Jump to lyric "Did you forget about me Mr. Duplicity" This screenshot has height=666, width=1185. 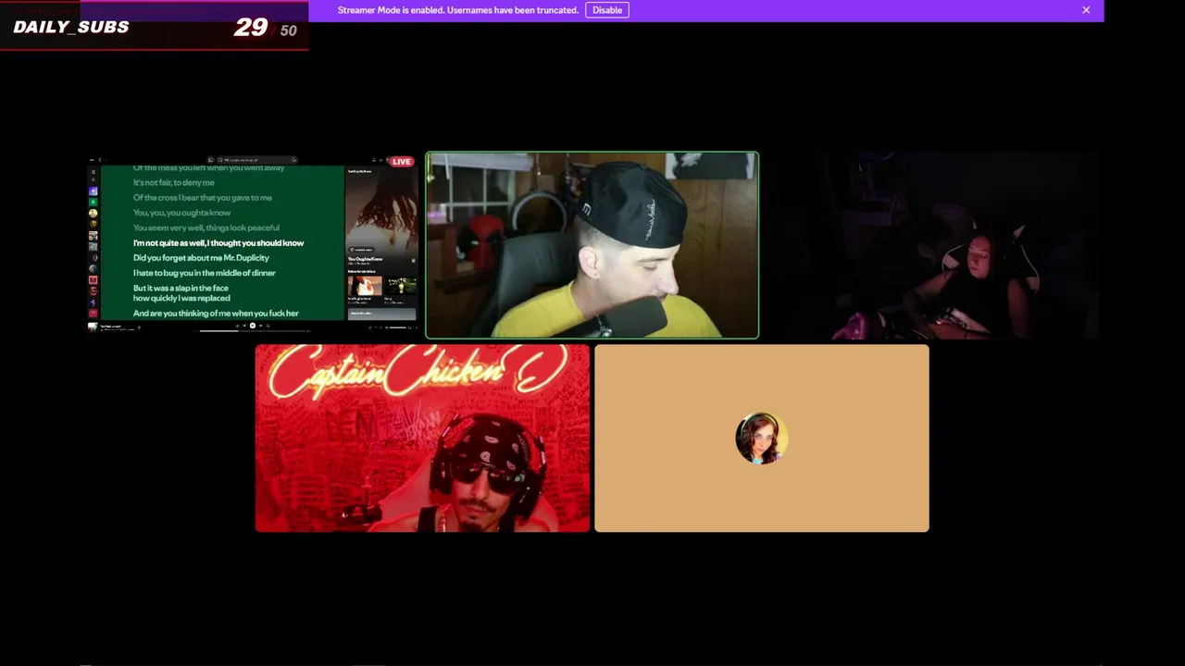201,257
